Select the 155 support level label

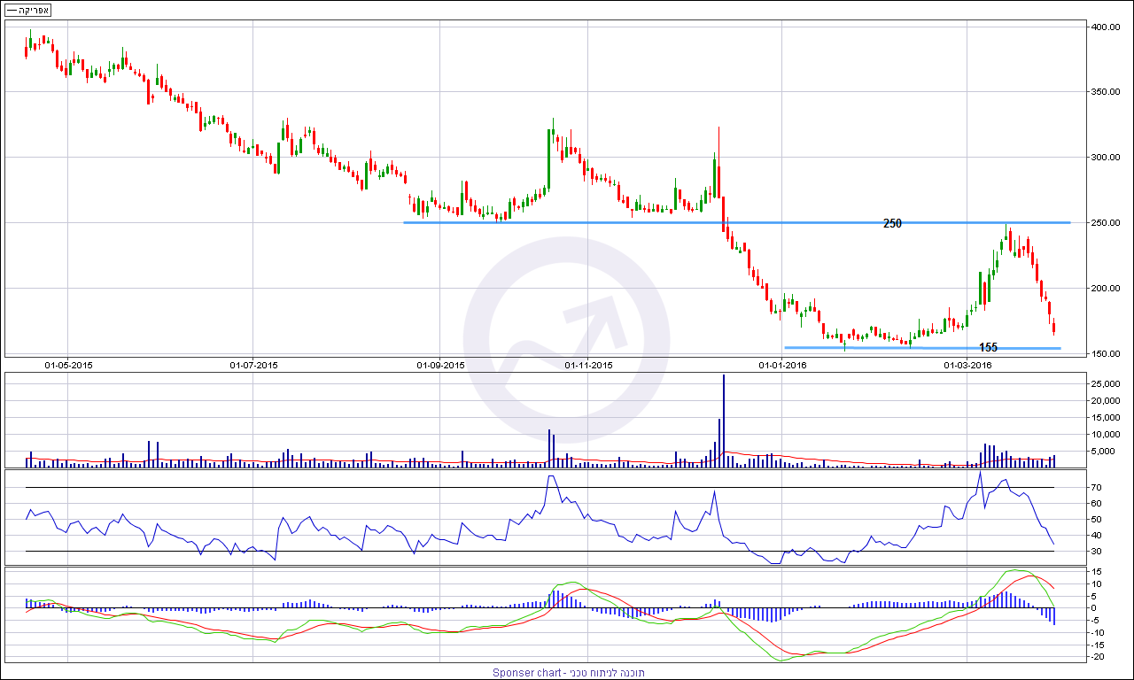[989, 348]
